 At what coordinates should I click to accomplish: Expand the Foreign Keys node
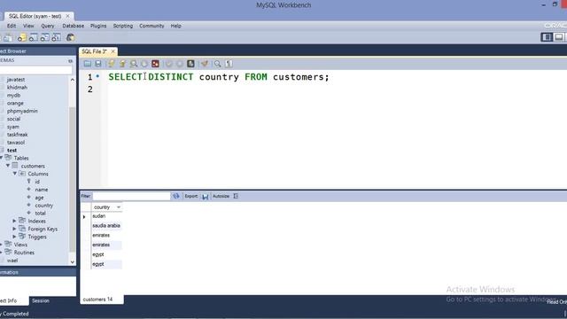(x=14, y=229)
